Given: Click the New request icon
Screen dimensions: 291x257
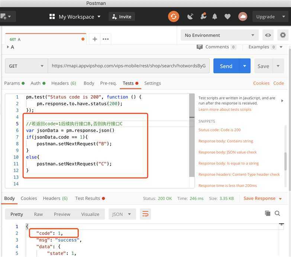Looking at the screenshot, I should point(3,16).
